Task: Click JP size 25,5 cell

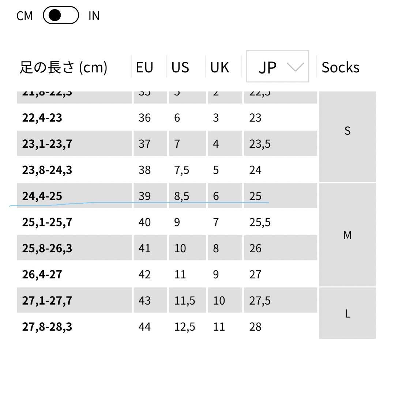Action: [x=260, y=222]
